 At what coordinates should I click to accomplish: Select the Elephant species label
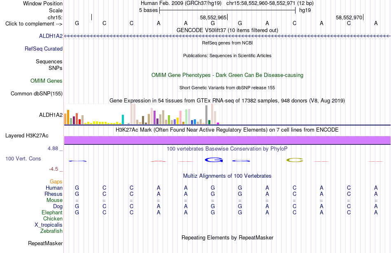[52, 212]
